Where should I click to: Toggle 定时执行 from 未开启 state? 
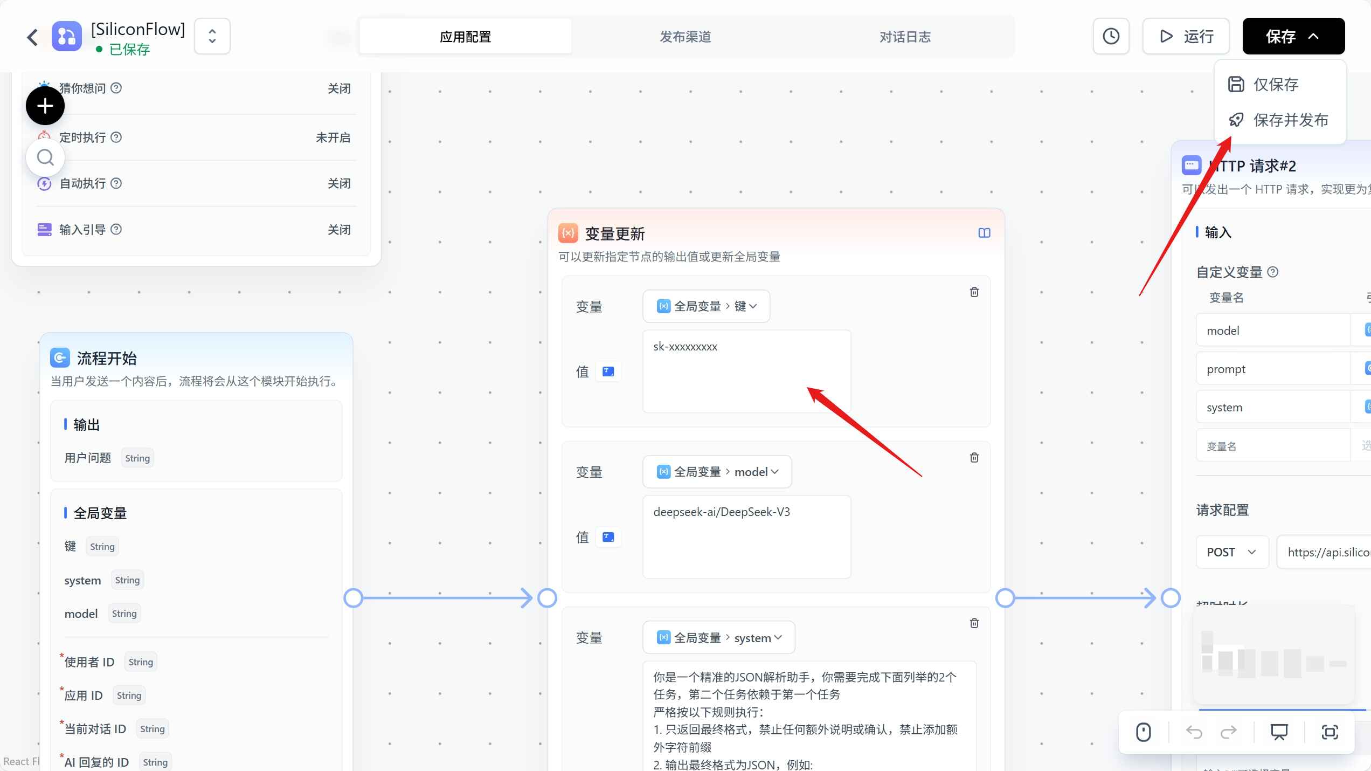click(333, 137)
